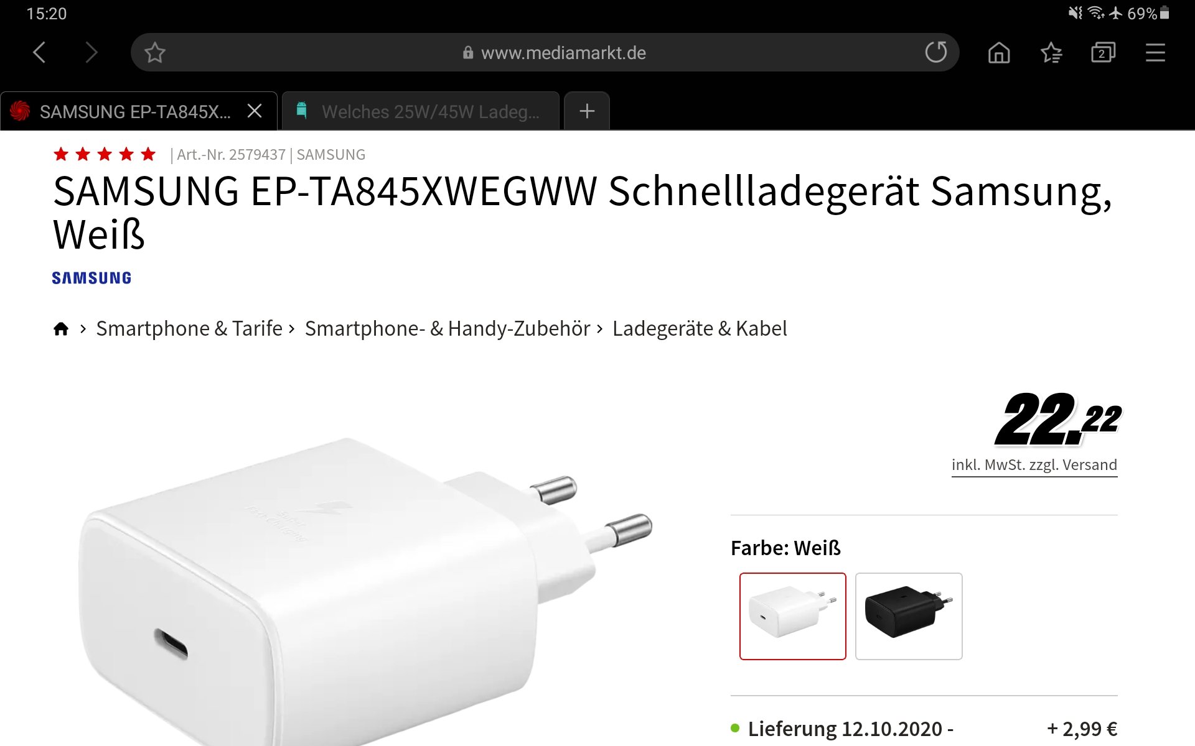Open Smartphone & Tarife breadcrumb link

tap(189, 328)
